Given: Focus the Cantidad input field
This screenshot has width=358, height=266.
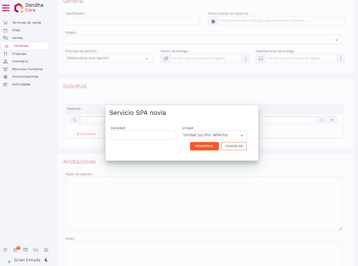Looking at the screenshot, I should point(143,135).
